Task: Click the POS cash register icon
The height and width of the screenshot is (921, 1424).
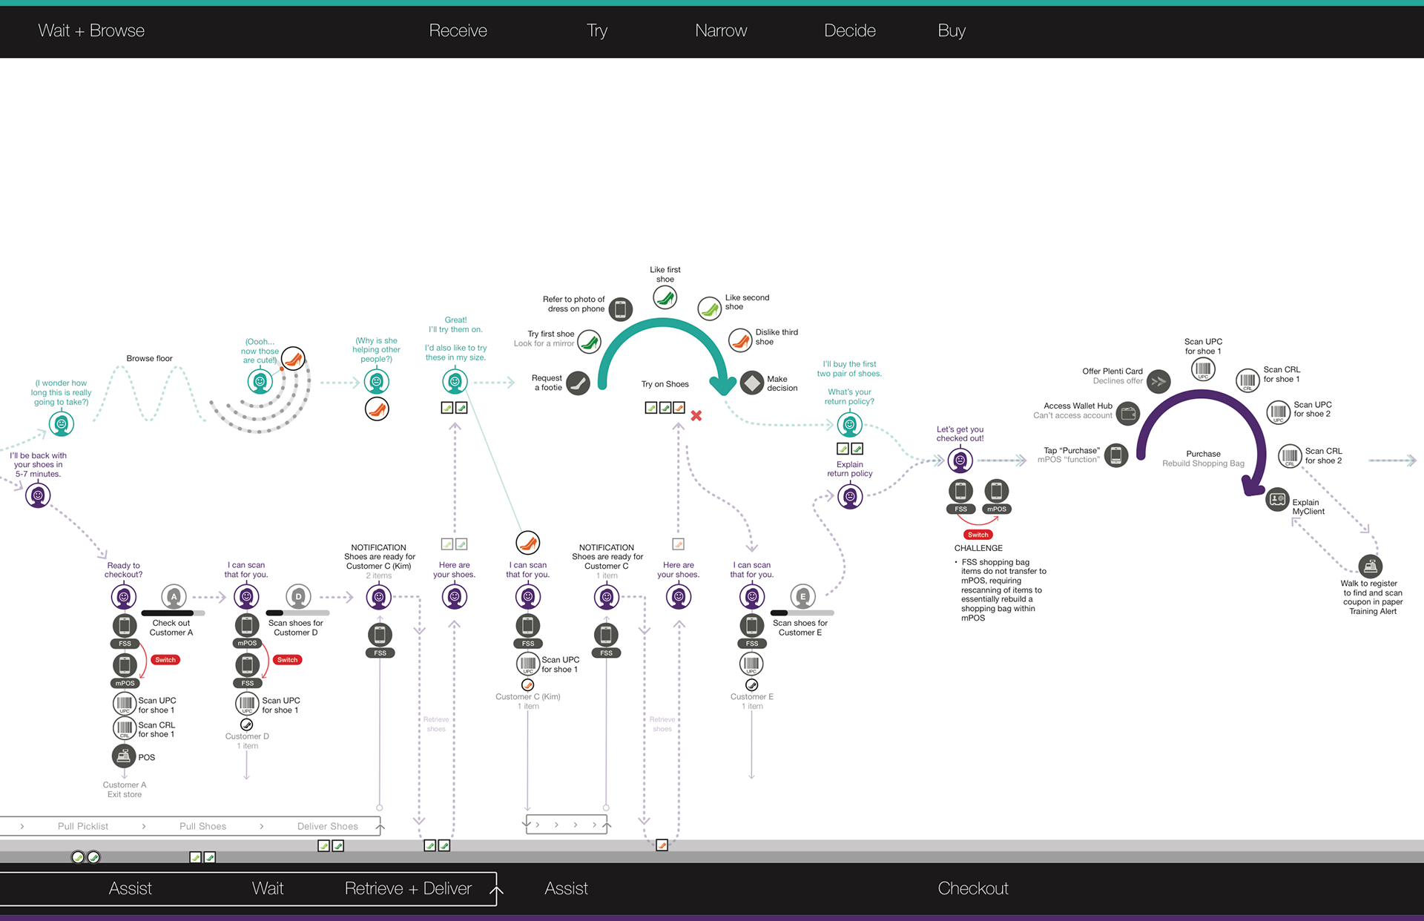Action: coord(123,756)
